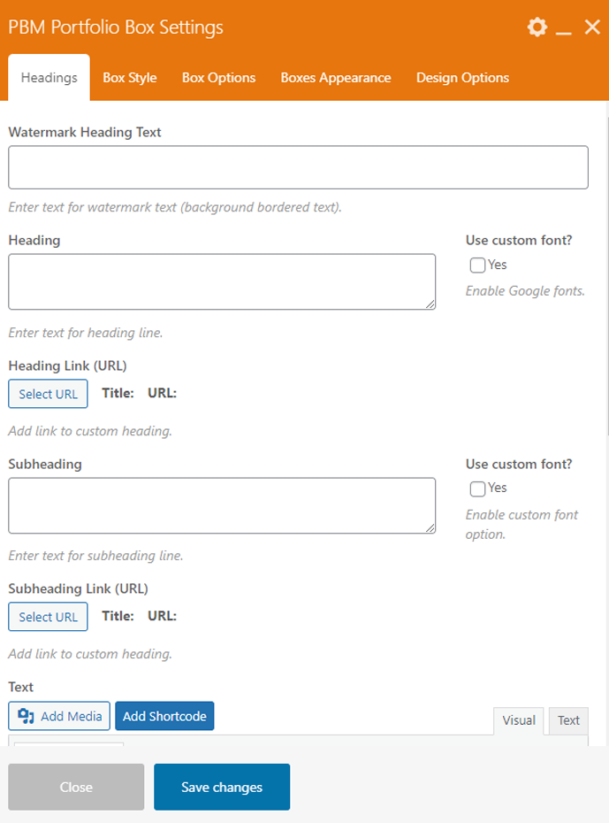Viewport: 609px width, 823px height.
Task: Switch editor to Visual mode
Action: [519, 720]
